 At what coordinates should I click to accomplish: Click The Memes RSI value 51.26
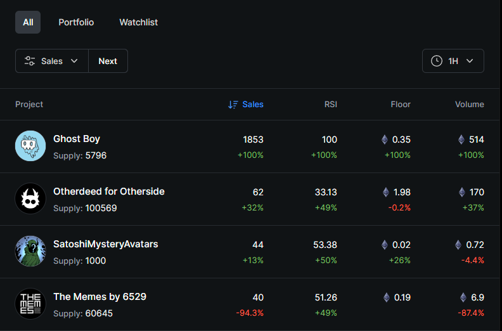(x=326, y=297)
